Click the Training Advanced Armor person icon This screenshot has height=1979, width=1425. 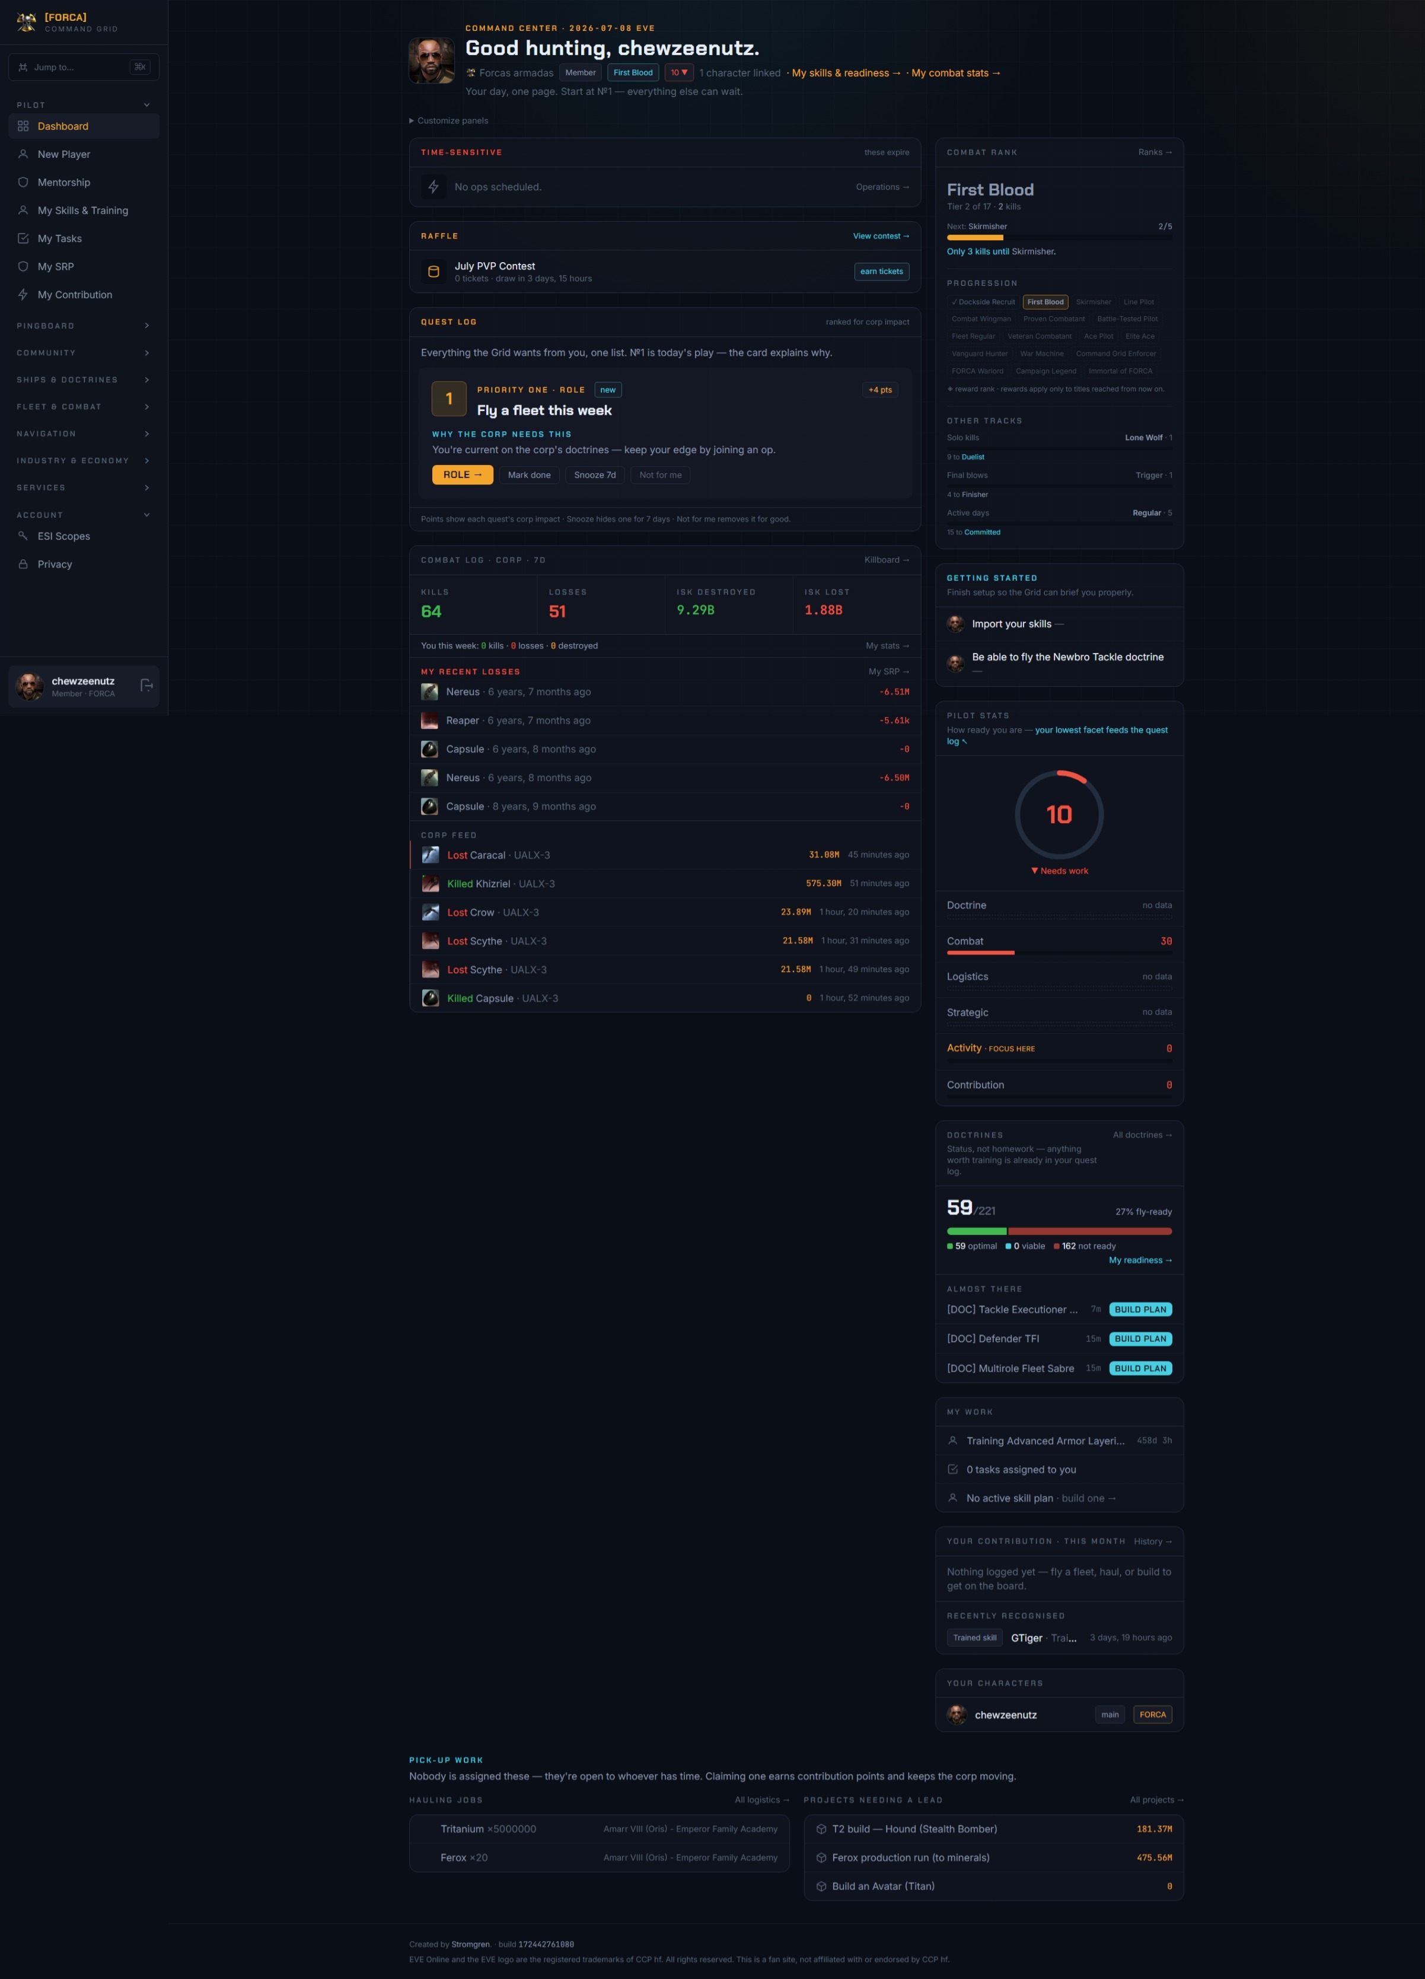[953, 1441]
